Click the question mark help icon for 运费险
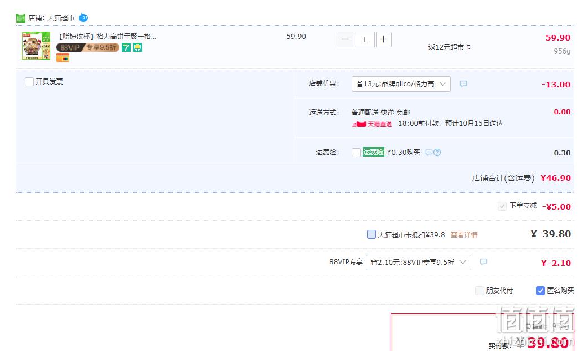 click(x=437, y=152)
